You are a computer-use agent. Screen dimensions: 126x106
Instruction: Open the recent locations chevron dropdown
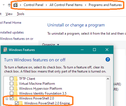point(4,5)
